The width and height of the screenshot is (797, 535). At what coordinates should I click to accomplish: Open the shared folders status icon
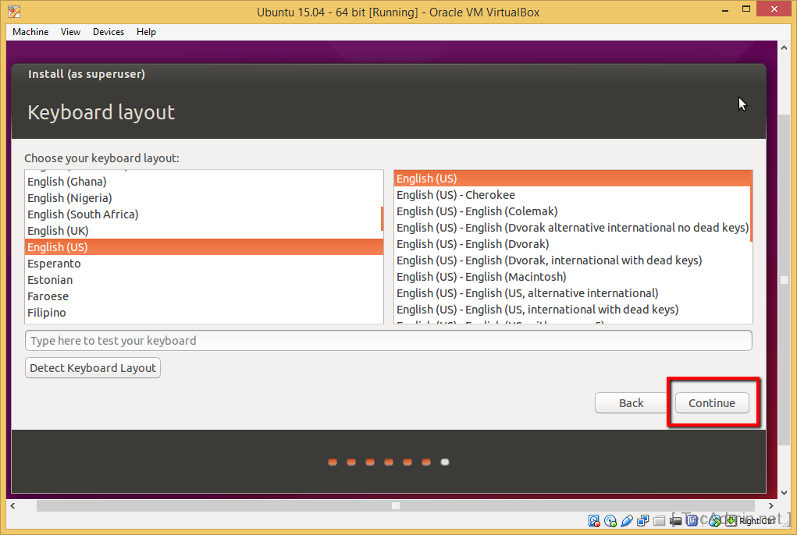(660, 521)
